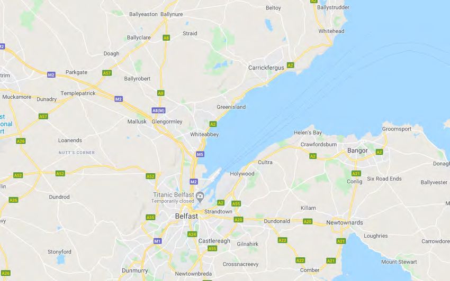Click the A57 road shield near Parkgate
Screen dimensions: 450x281
107,73
